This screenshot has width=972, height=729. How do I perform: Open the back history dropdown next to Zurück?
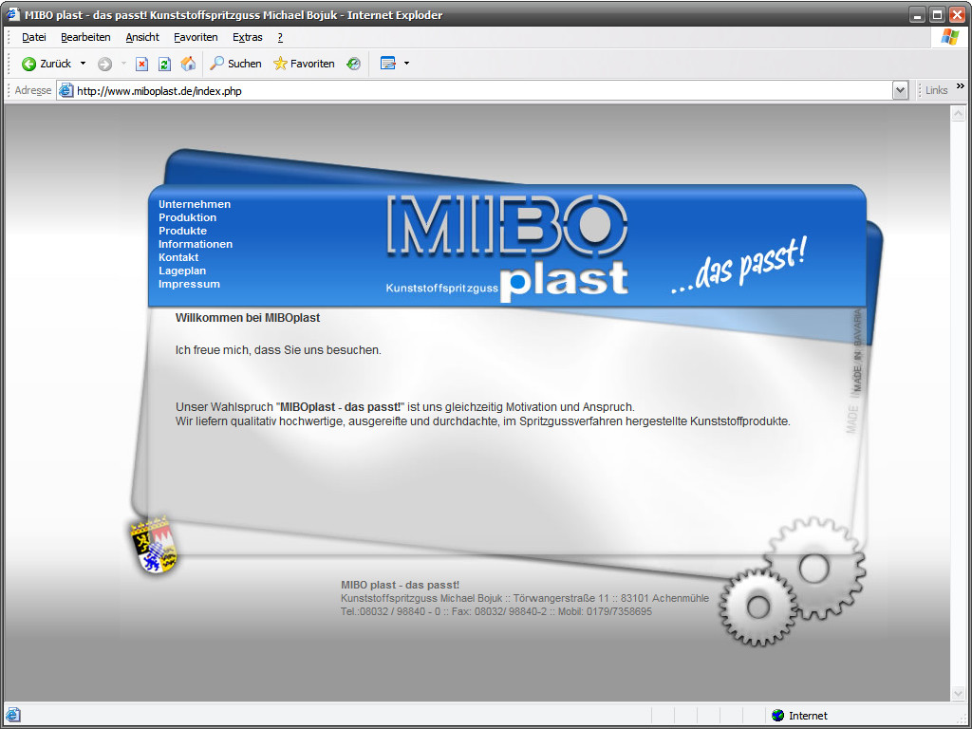coord(84,64)
